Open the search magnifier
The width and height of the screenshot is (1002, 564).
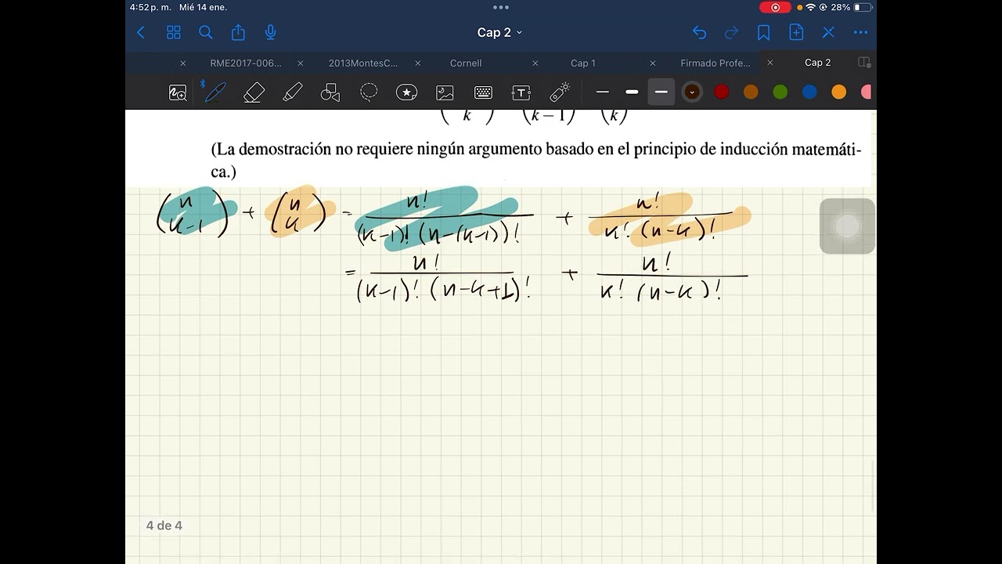point(206,32)
